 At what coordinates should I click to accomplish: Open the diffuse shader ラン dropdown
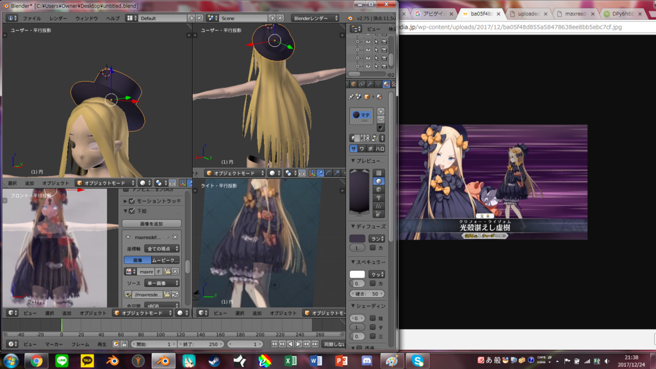tap(377, 238)
